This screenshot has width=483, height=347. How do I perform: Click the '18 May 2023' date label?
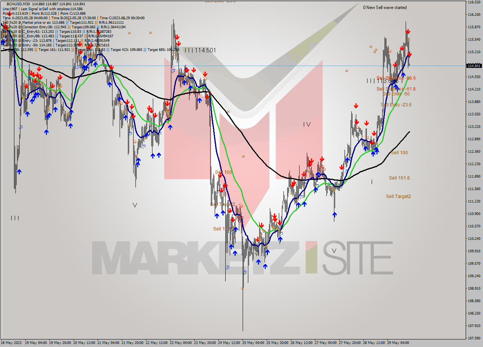point(11,343)
